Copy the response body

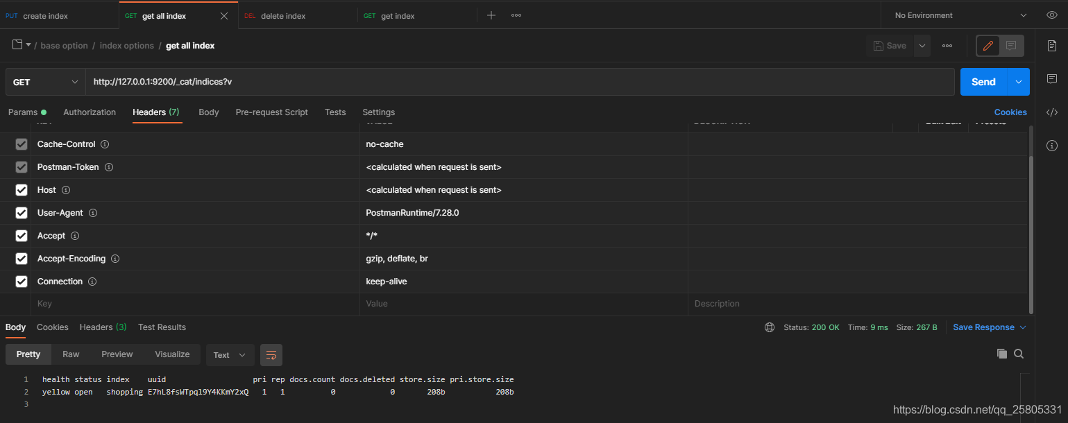pyautogui.click(x=1001, y=353)
